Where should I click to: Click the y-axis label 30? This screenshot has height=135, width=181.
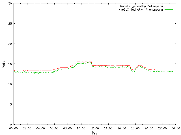pyautogui.click(x=10, y=3)
